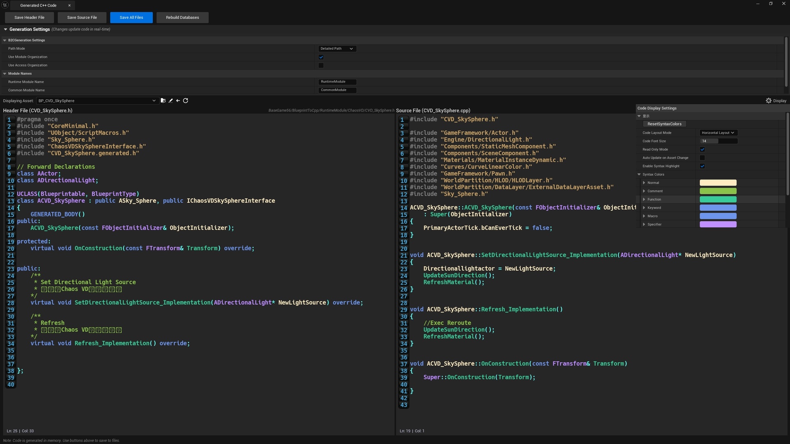This screenshot has height=444, width=790.
Task: Click the pencil edit asset icon
Action: pos(171,100)
